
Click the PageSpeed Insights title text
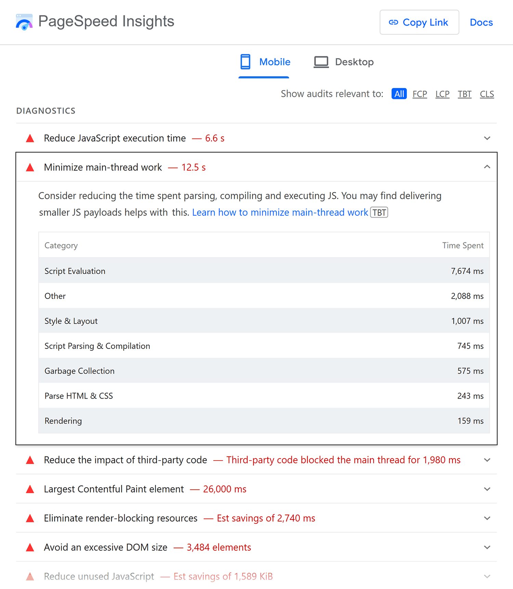point(106,21)
